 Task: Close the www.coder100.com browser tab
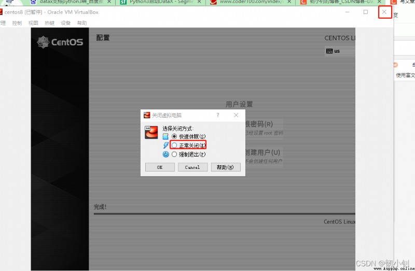[x=289, y=2]
